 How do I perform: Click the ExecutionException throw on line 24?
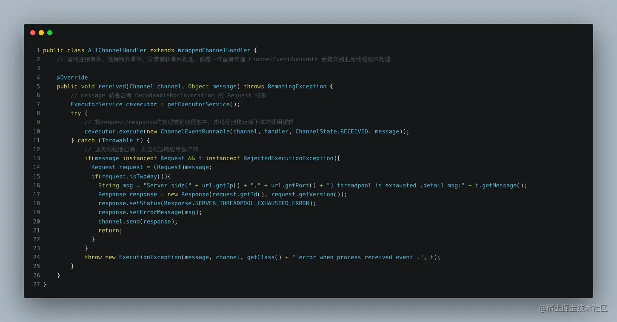click(150, 257)
